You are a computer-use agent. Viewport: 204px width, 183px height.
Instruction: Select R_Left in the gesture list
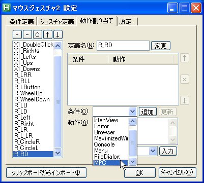pyautogui.click(x=34, y=118)
